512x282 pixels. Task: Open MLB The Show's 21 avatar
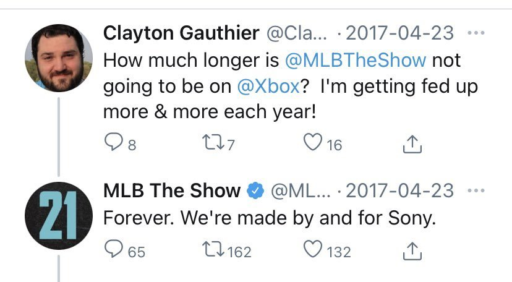[x=59, y=215]
